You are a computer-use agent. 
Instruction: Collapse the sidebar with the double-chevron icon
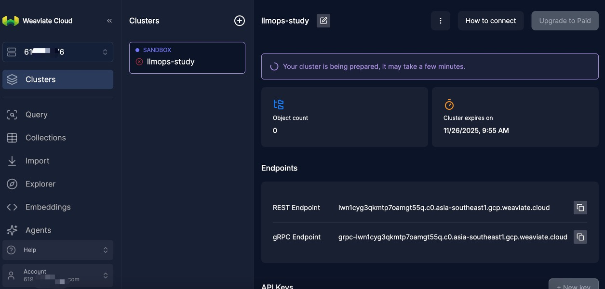pos(109,21)
